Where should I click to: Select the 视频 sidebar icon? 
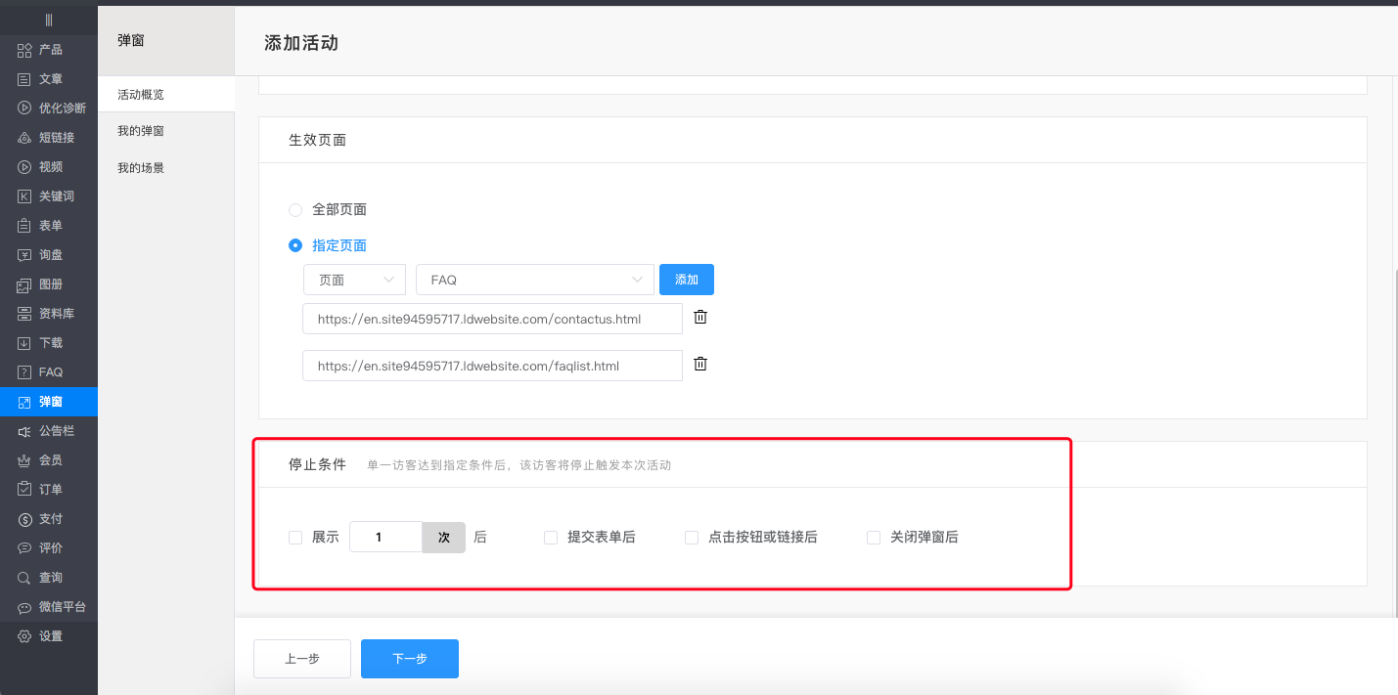click(x=49, y=166)
